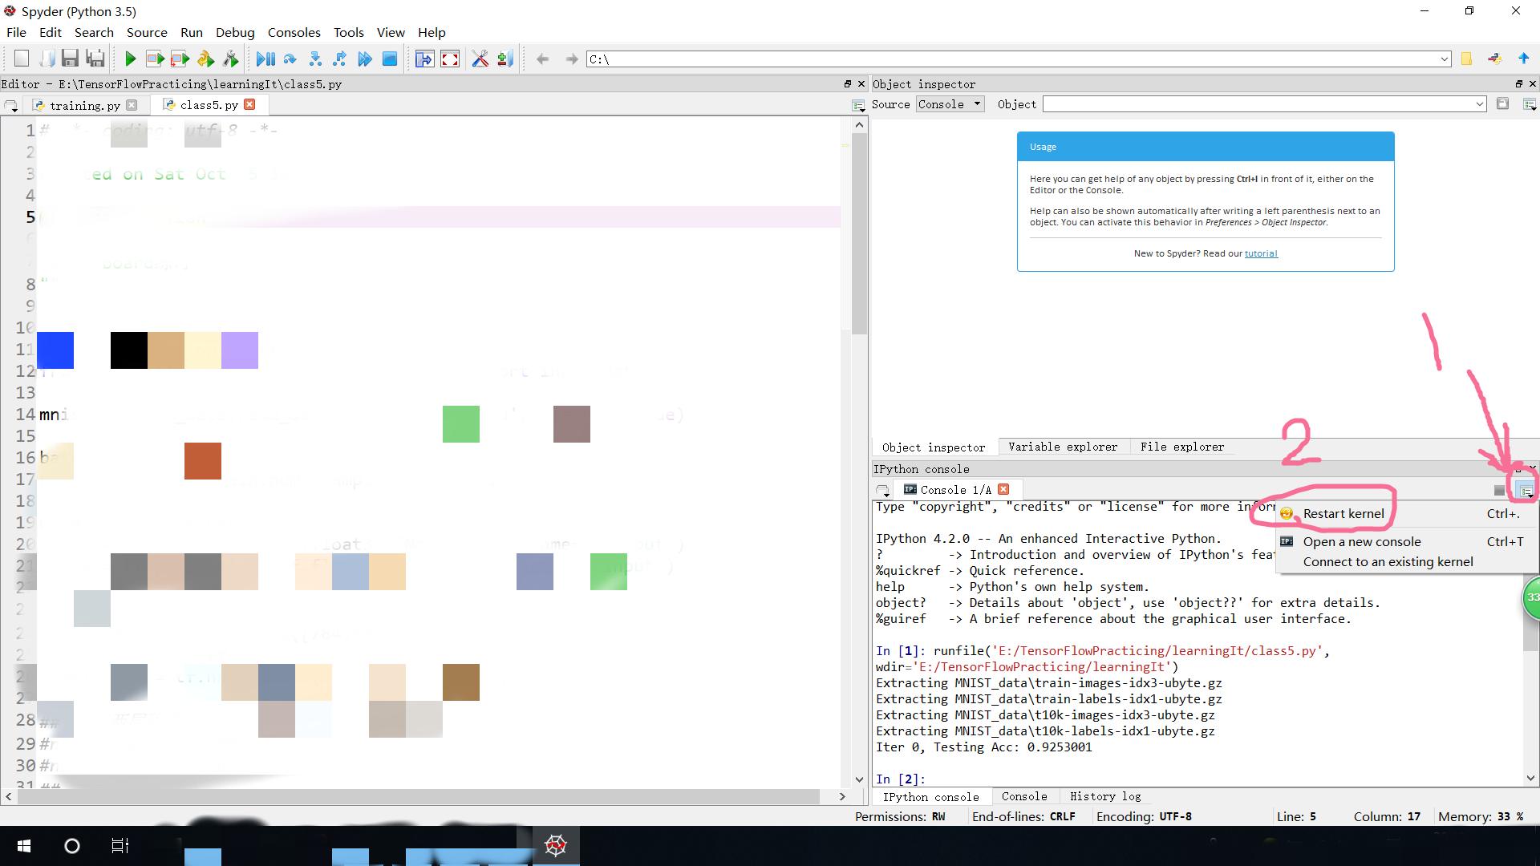Open an existing file from the toolbar
Image resolution: width=1540 pixels, height=866 pixels.
46,59
